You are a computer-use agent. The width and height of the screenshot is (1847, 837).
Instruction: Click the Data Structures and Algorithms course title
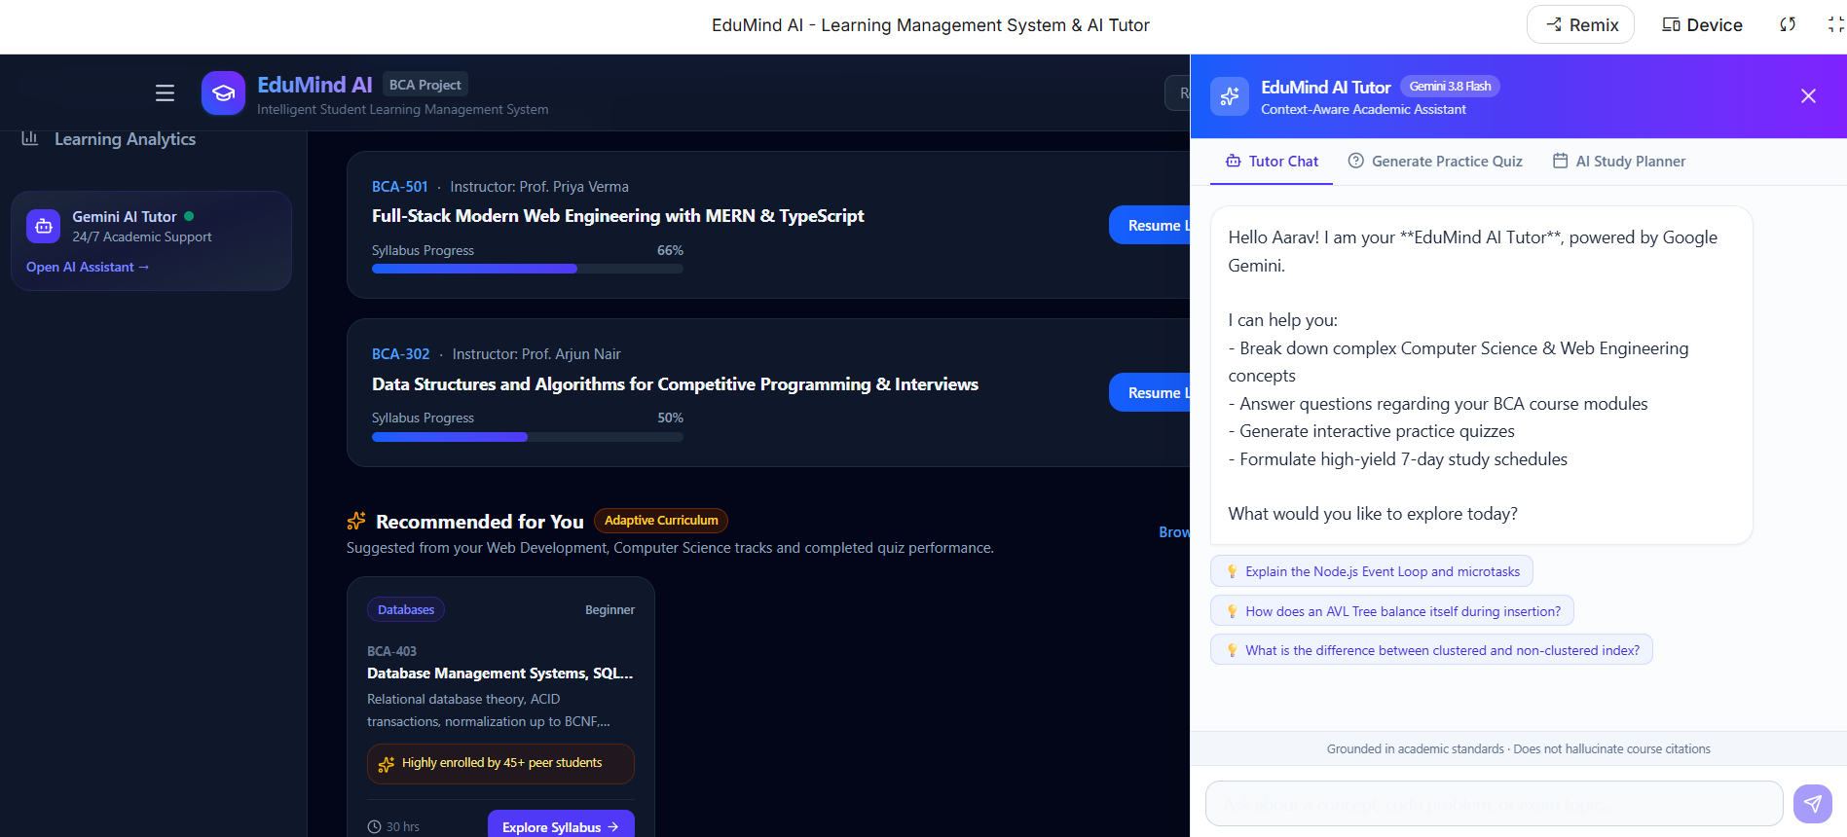coord(675,384)
